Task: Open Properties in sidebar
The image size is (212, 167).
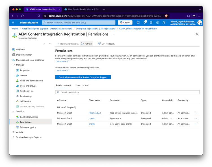Action: 25,70
